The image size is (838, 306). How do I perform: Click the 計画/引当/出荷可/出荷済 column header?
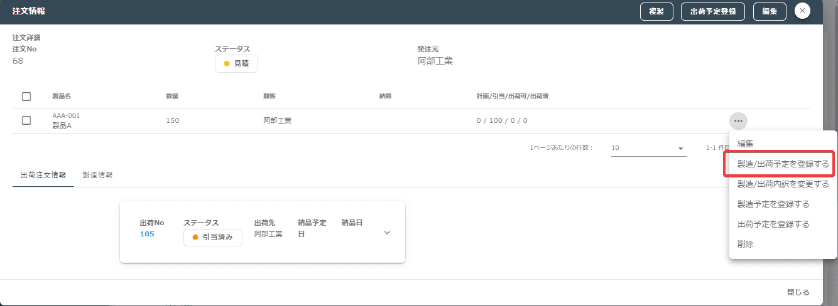click(513, 97)
